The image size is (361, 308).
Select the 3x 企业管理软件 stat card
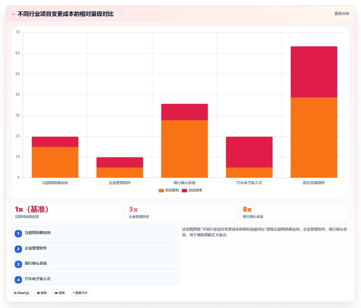pyautogui.click(x=180, y=212)
